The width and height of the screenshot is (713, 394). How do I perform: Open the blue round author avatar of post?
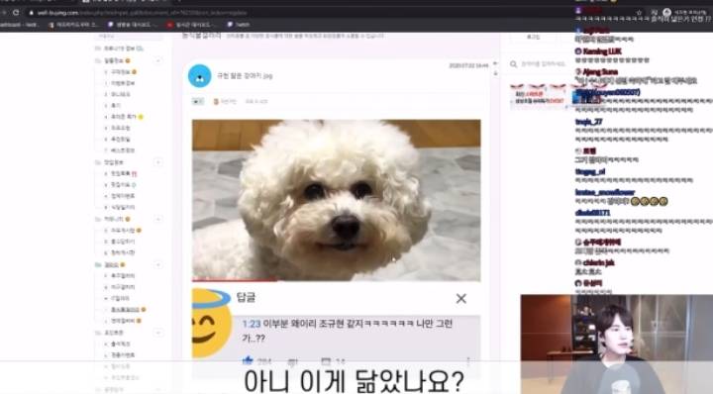click(200, 76)
